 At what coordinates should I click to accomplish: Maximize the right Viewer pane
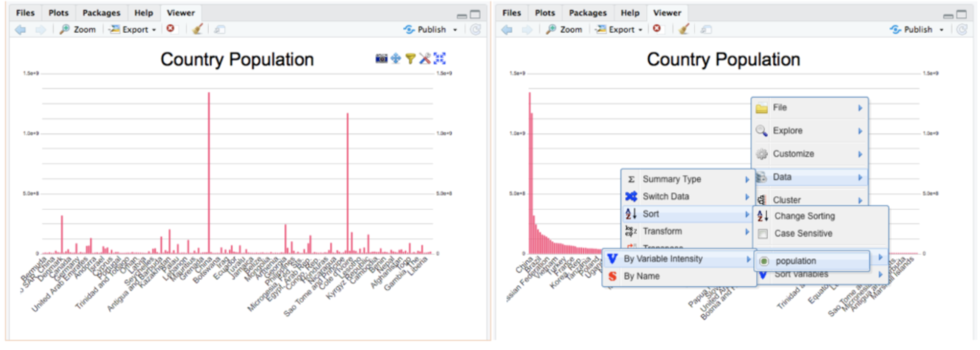[962, 14]
